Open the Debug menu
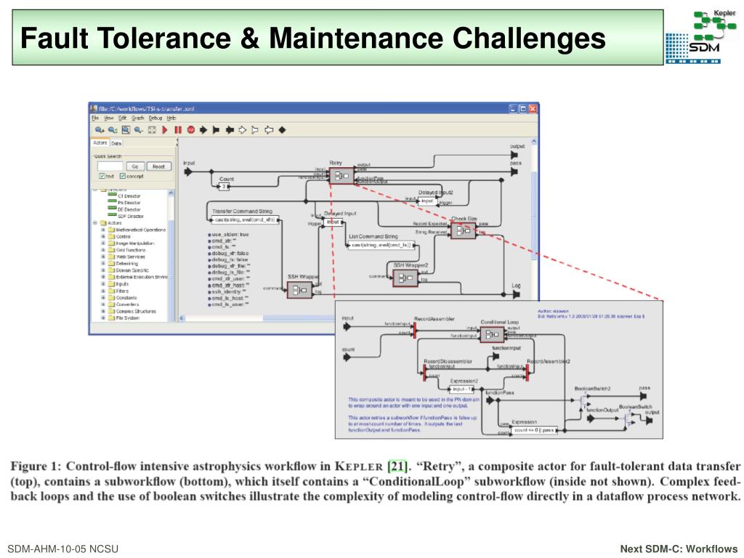 tap(155, 118)
